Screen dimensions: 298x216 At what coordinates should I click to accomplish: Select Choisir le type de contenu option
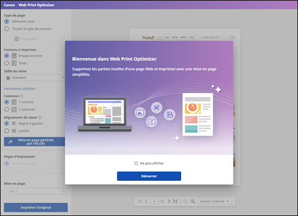pyautogui.click(x=7, y=29)
